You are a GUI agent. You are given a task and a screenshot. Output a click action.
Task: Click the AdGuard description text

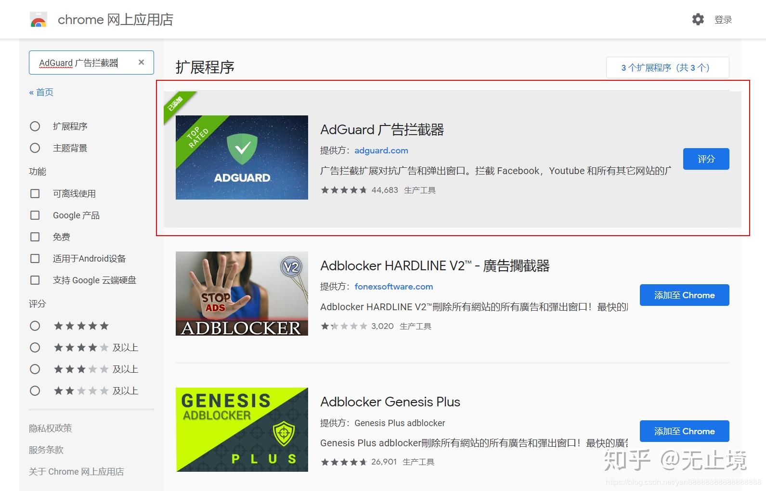[496, 171]
